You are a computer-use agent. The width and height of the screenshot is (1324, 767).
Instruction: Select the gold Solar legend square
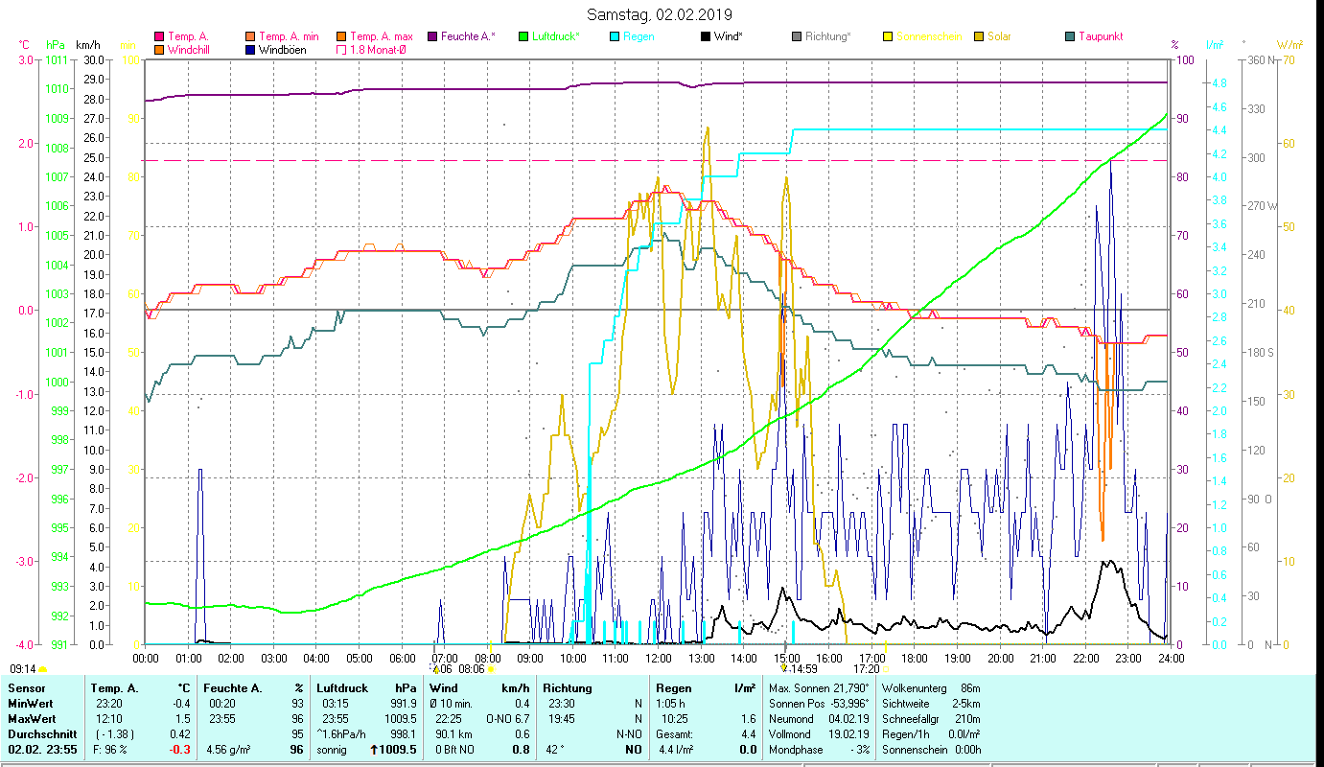979,36
